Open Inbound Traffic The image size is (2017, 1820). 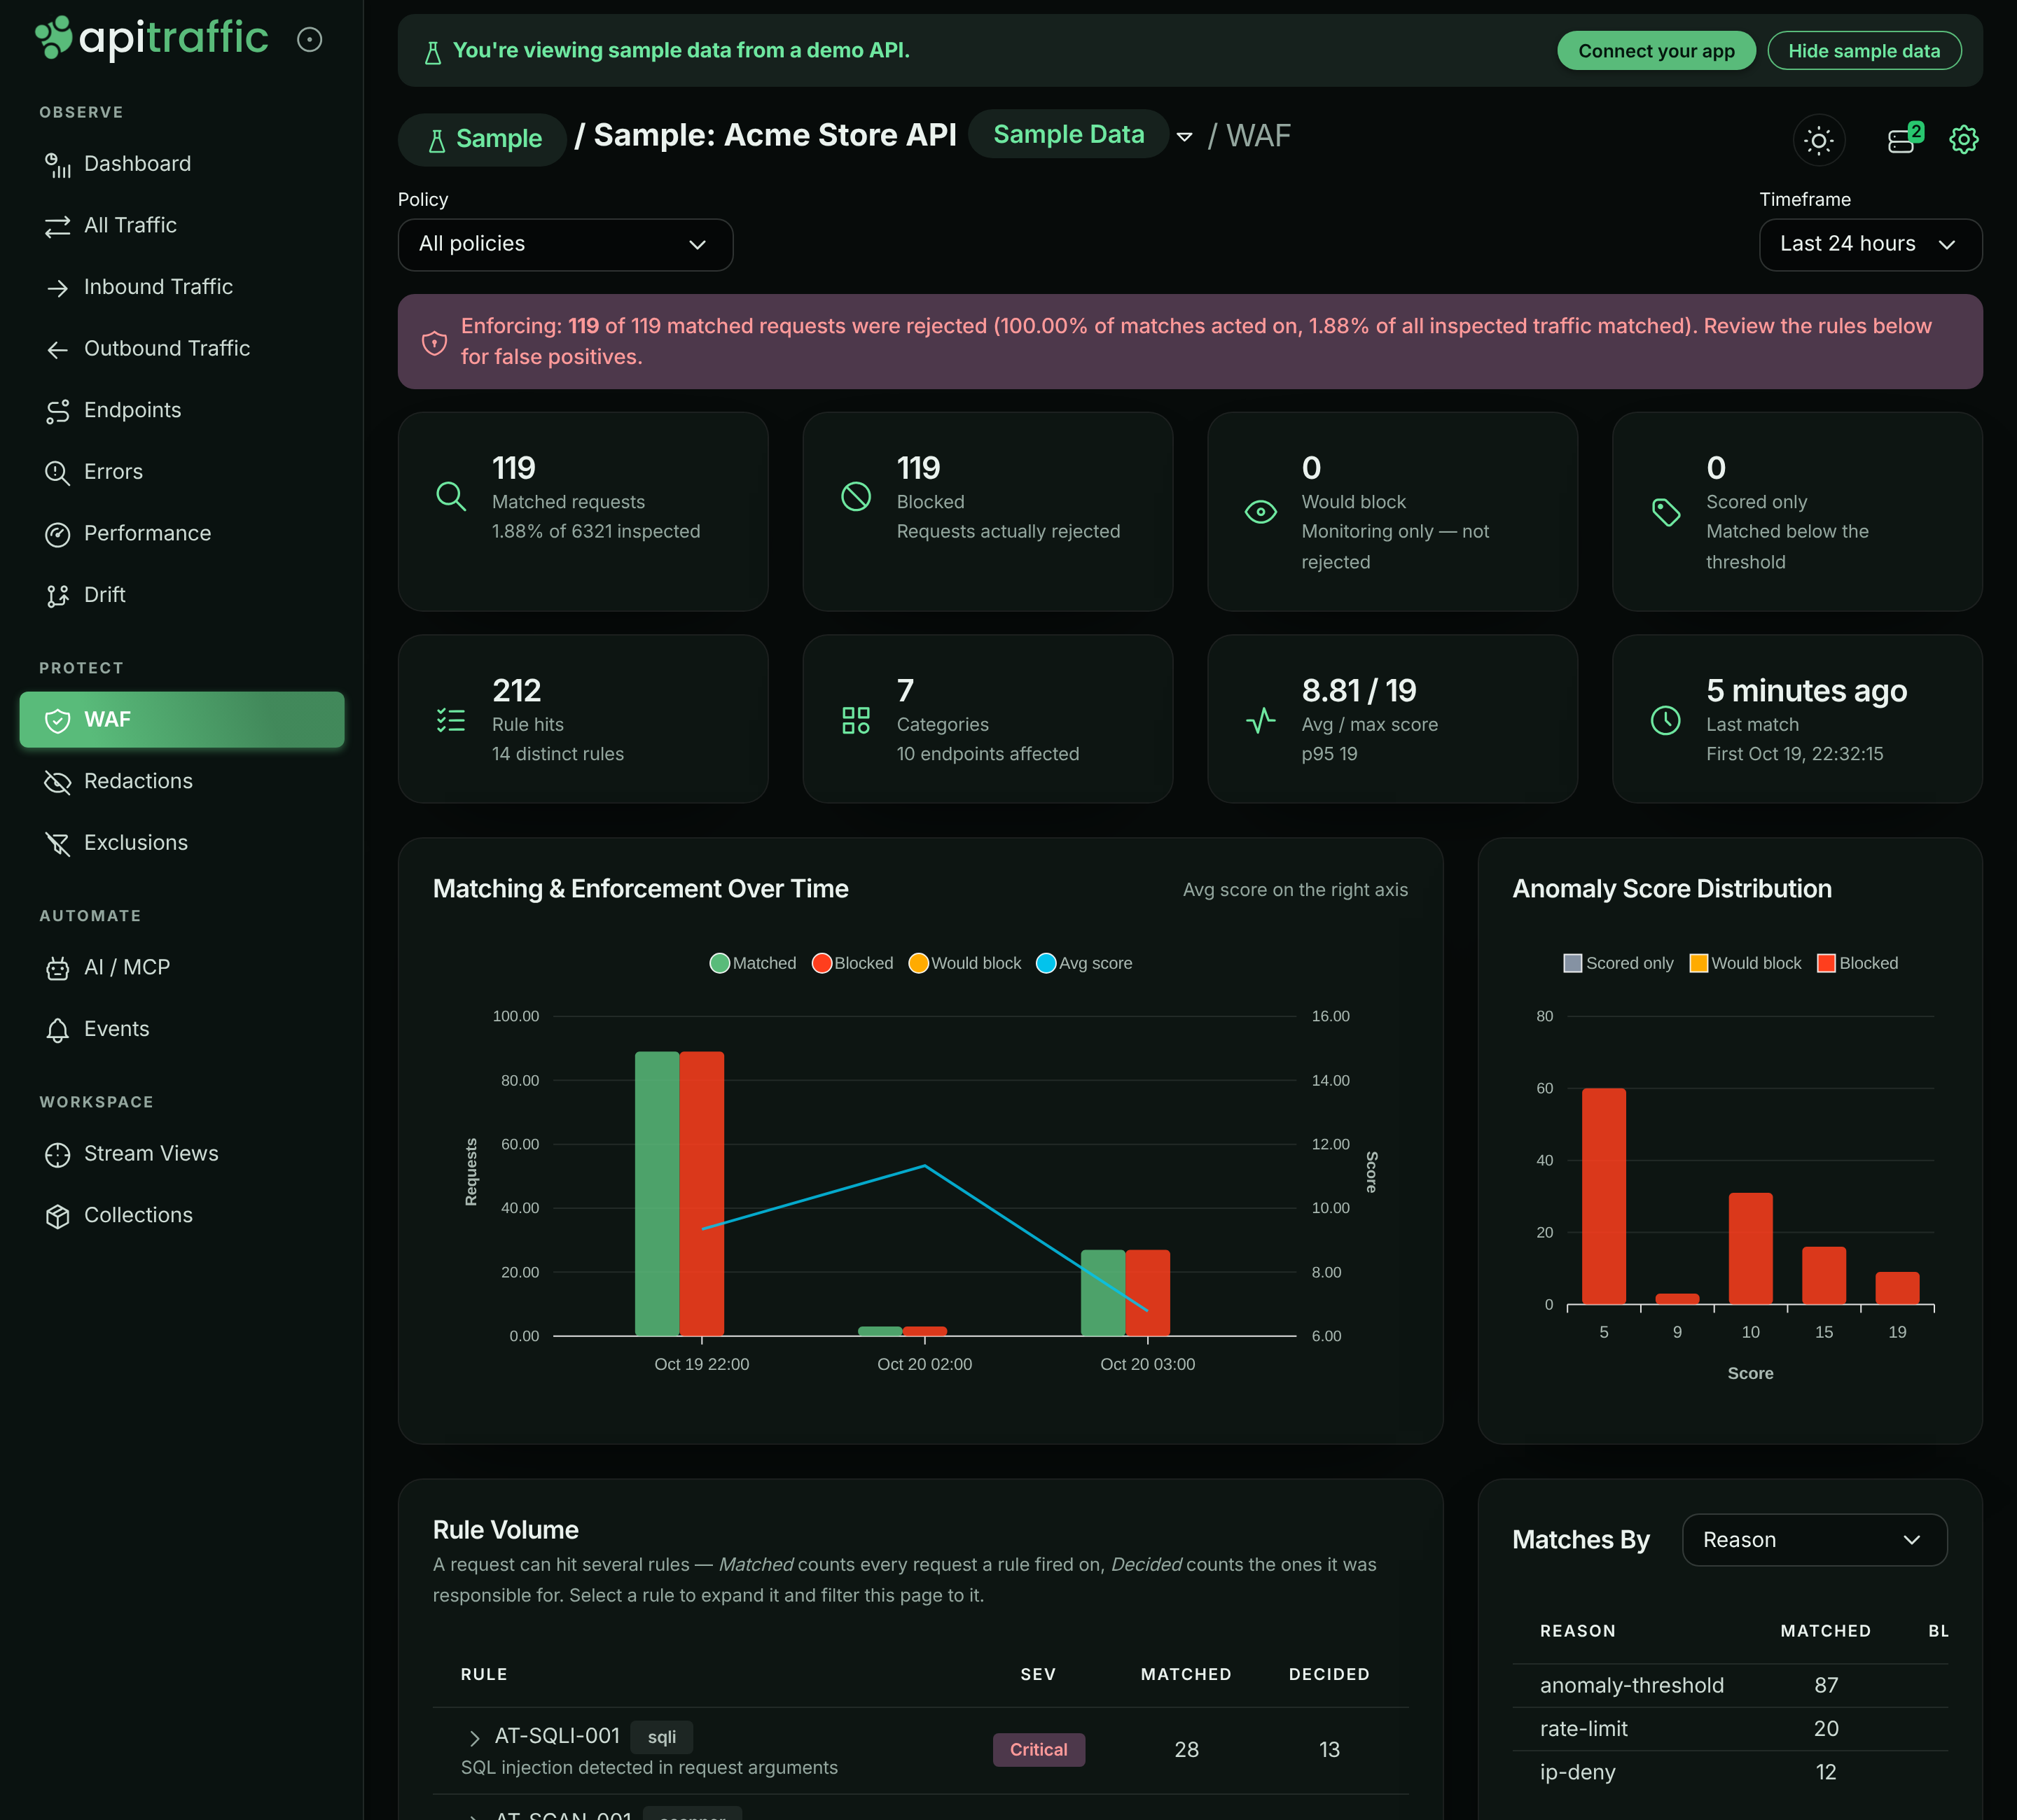point(181,287)
